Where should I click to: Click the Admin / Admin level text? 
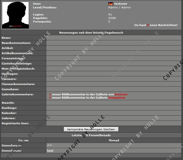[x=119, y=7]
